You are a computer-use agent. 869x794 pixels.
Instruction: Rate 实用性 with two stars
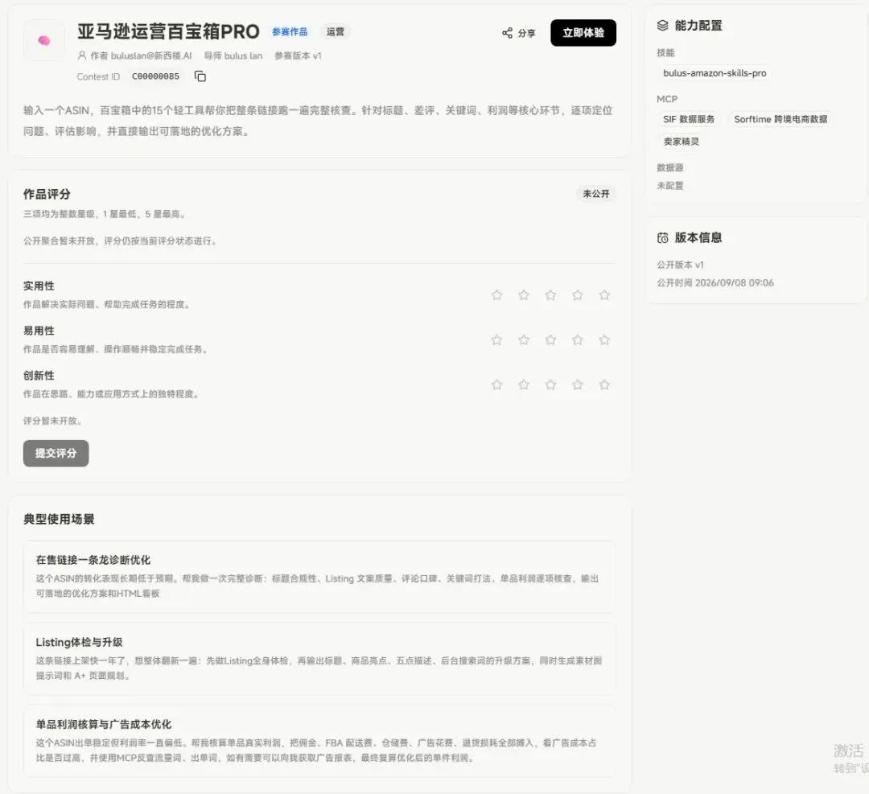point(524,294)
